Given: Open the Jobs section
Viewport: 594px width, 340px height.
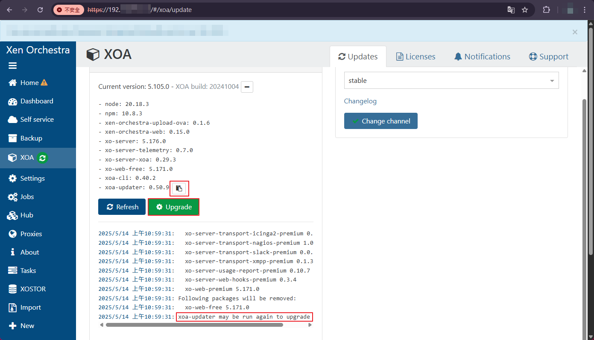Looking at the screenshot, I should 21,197.
